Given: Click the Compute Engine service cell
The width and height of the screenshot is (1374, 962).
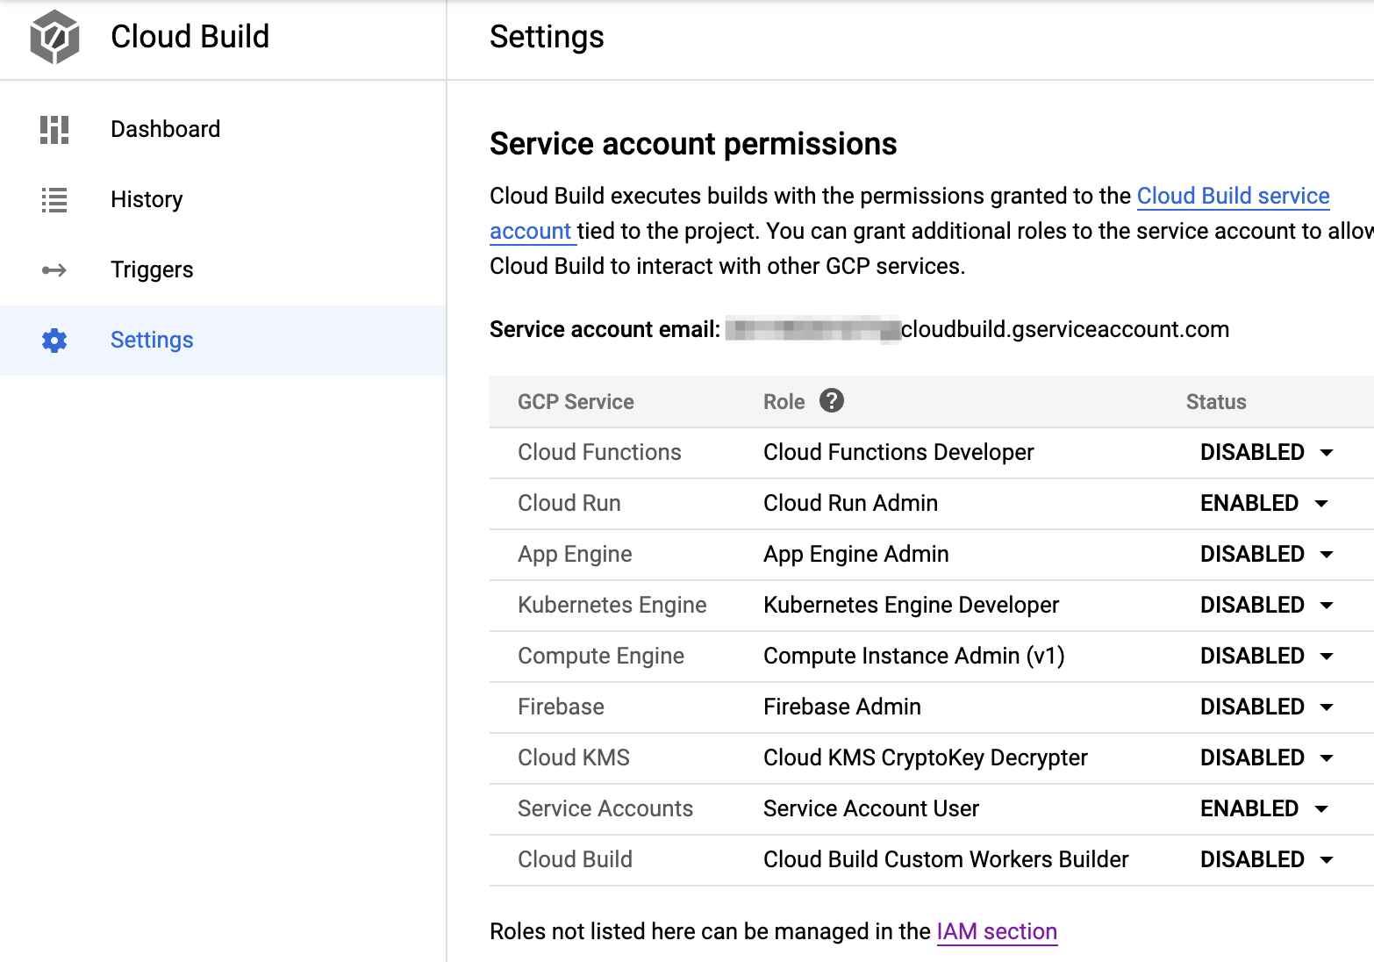Looking at the screenshot, I should coord(601,656).
